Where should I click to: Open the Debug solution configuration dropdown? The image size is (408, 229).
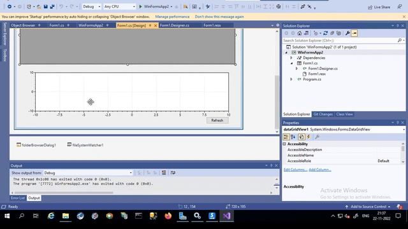point(92,6)
